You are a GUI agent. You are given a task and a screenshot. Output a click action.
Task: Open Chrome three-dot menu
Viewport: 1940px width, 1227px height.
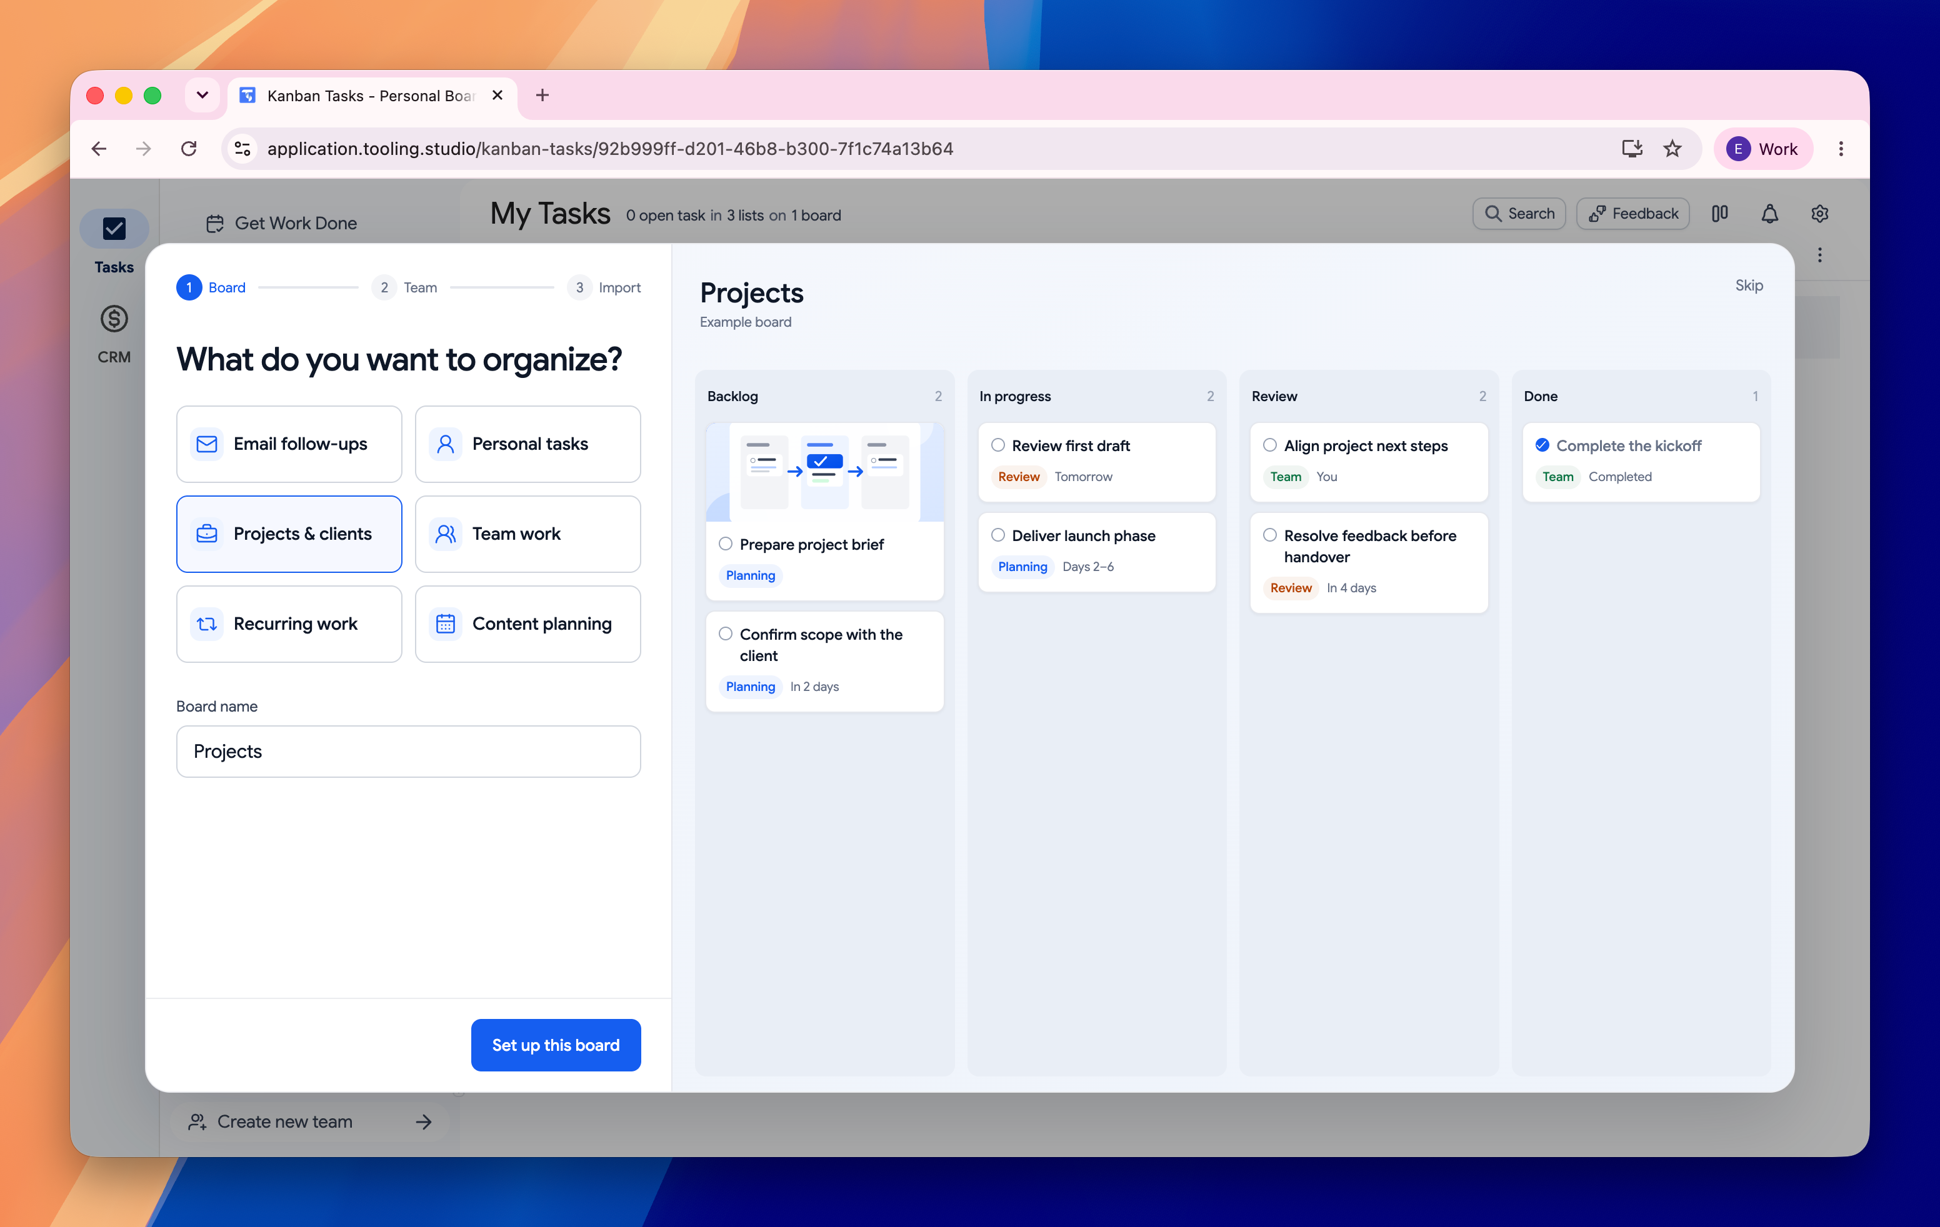[1841, 148]
